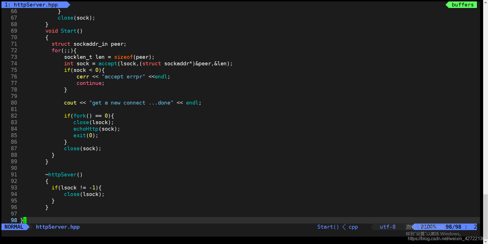Click the 'sizeof' keyword on line 73
The height and width of the screenshot is (244, 488).
[123, 57]
